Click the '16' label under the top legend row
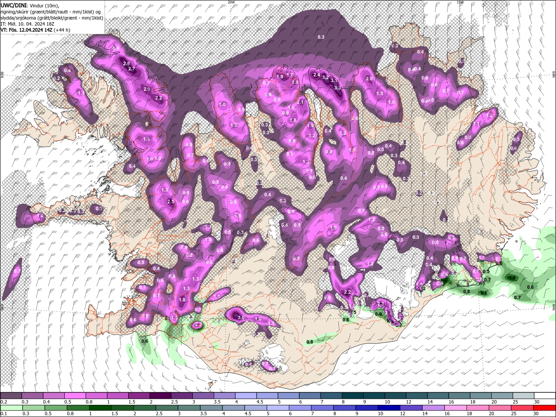 pos(451,402)
